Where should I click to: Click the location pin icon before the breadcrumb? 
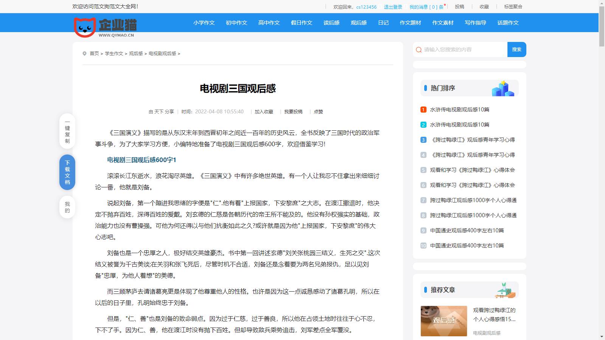(x=85, y=53)
